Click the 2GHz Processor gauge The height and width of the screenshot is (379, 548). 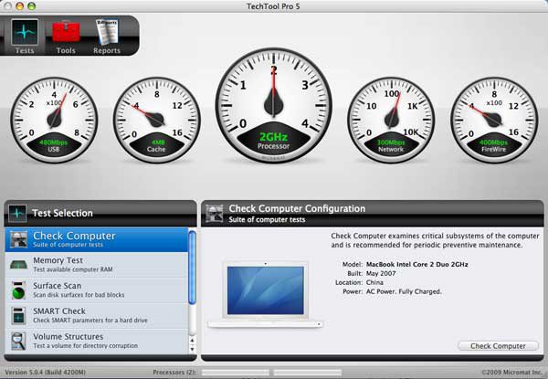click(x=273, y=100)
